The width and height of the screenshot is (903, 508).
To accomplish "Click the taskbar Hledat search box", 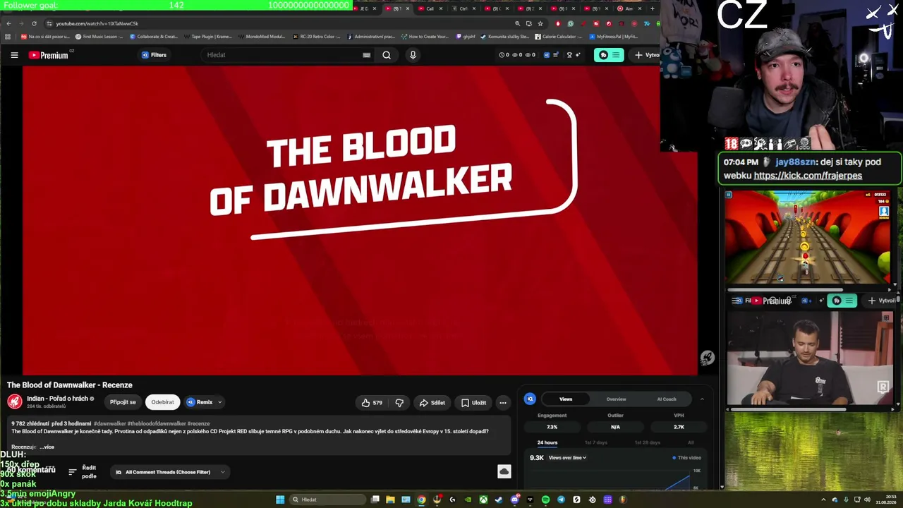I will tap(326, 500).
